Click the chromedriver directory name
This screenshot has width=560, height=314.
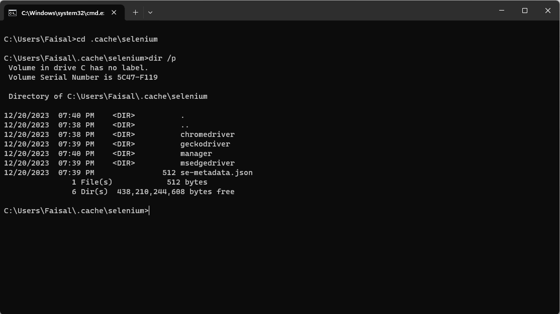click(x=207, y=134)
